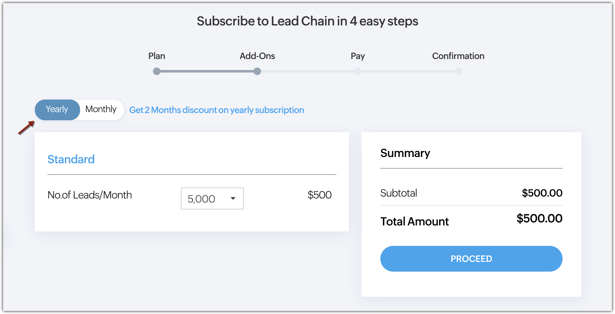Click the yearly subscription discount link
The height and width of the screenshot is (314, 615).
click(216, 110)
